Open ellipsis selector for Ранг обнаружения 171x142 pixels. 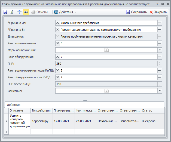(x=160, y=57)
